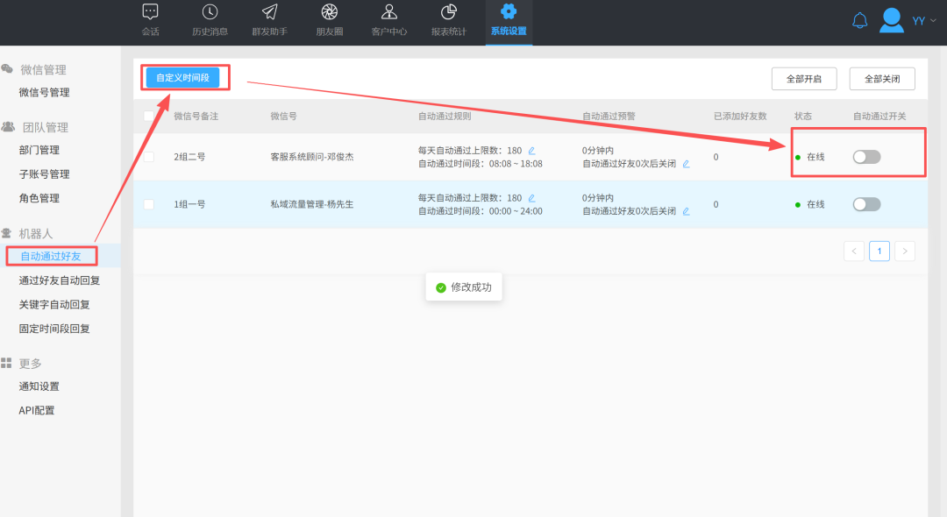Screen dimensions: 947x517
Task: Toggle the select-all header checkbox
Action: 148,116
